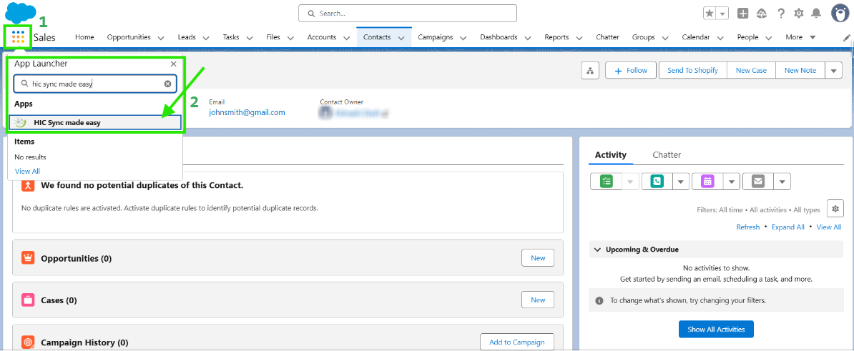Expand the Accounts tab chevron

click(346, 38)
